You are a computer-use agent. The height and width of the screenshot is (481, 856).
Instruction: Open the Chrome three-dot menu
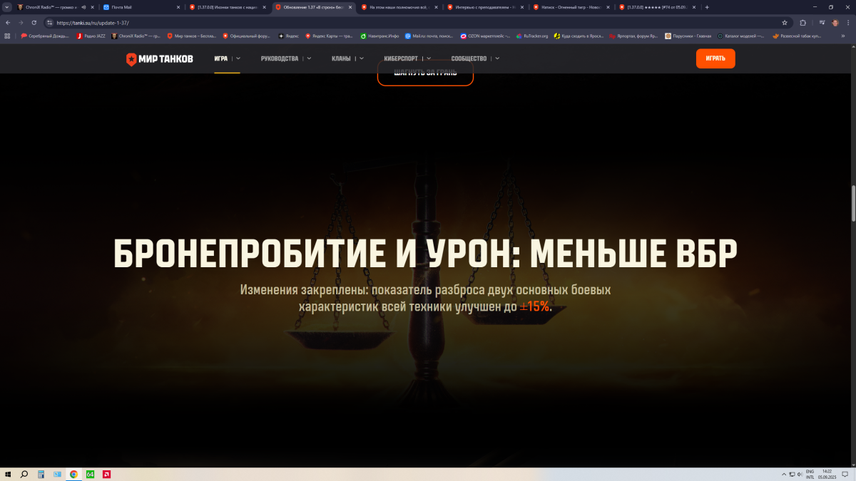coord(848,22)
